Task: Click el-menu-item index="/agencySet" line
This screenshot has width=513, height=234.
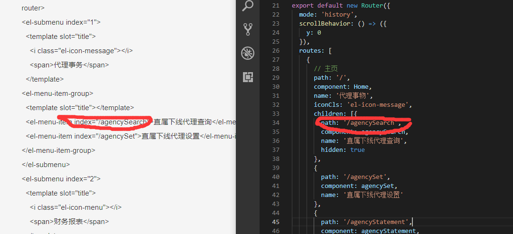Action: [131, 136]
